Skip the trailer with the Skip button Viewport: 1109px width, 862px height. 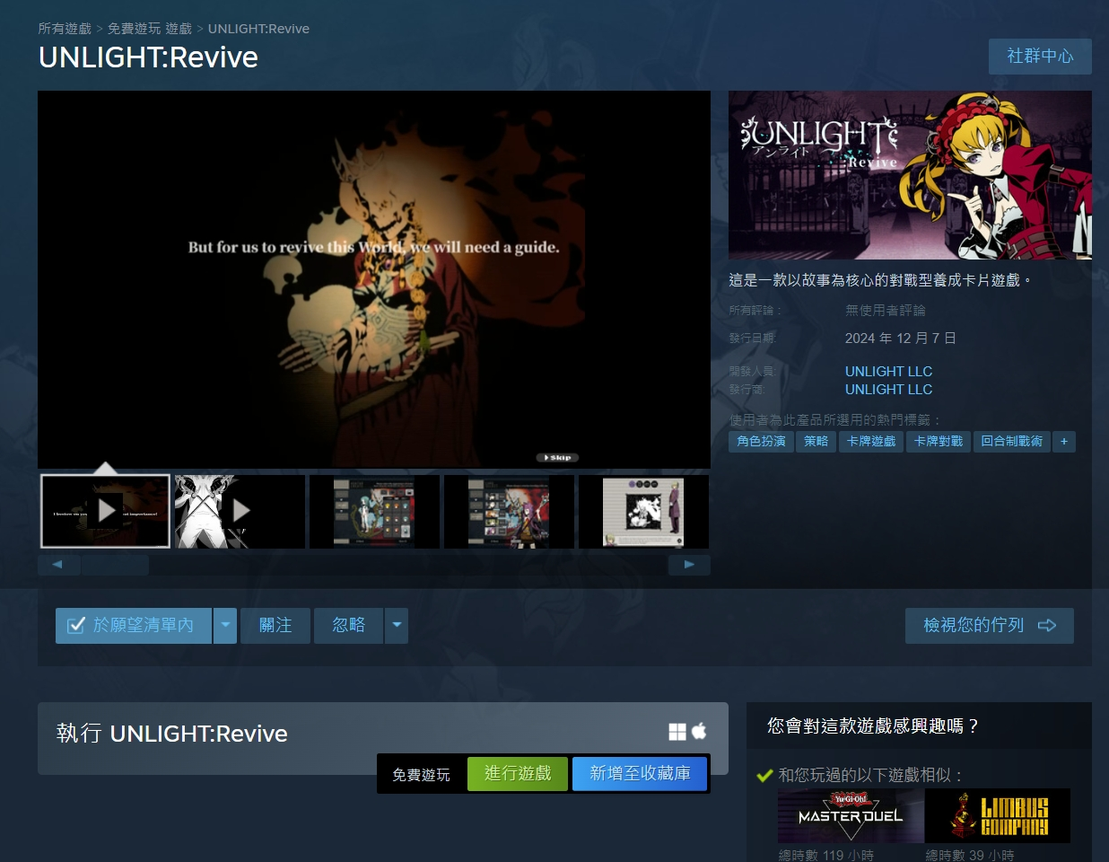coord(557,457)
